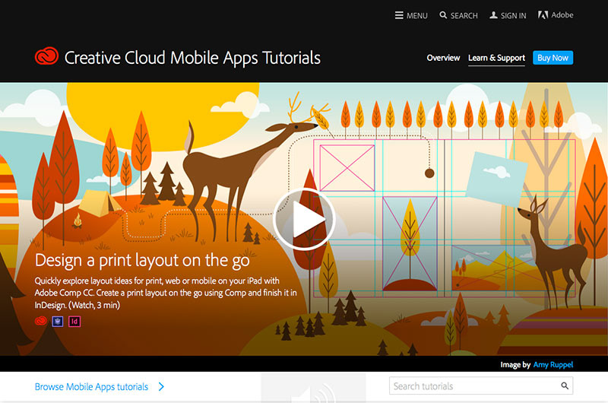Open the Overview tab
This screenshot has width=608, height=403.
click(443, 58)
